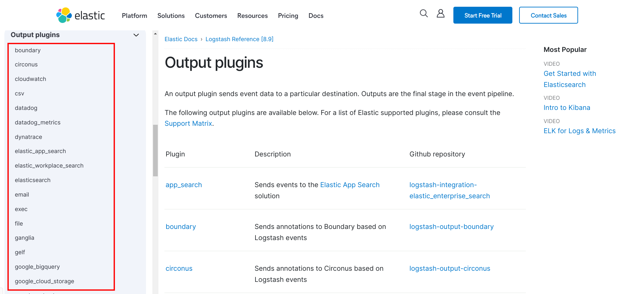
Task: Click the Plugin column header
Action: [x=175, y=154]
